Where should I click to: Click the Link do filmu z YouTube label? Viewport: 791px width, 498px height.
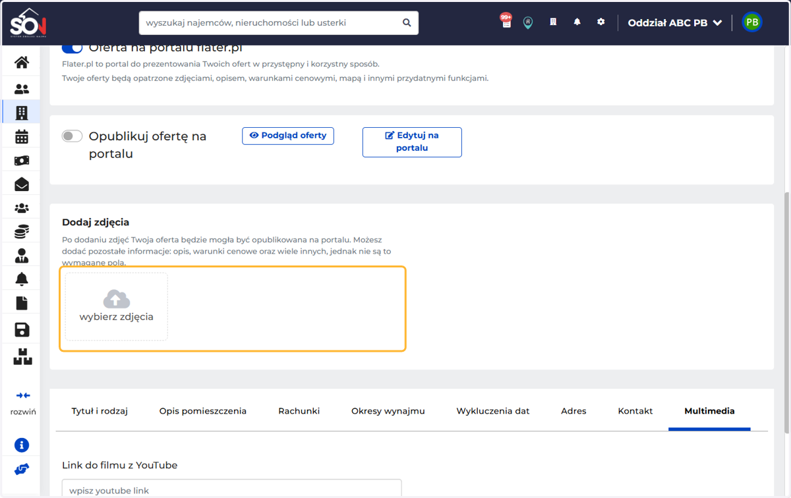point(120,465)
